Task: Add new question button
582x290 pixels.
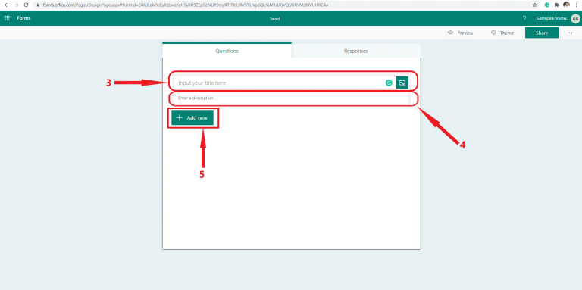Action: pyautogui.click(x=192, y=117)
